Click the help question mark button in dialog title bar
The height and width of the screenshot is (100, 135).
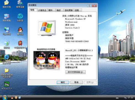click(x=89, y=6)
